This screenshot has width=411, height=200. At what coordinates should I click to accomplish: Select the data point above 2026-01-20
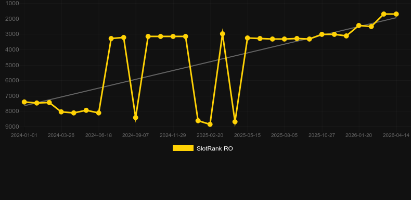359,26
